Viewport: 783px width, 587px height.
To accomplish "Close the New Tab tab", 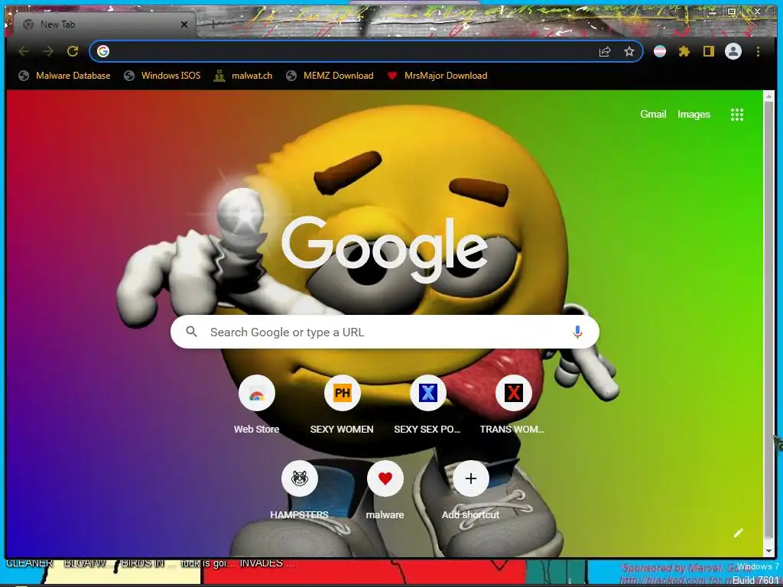I will [184, 24].
